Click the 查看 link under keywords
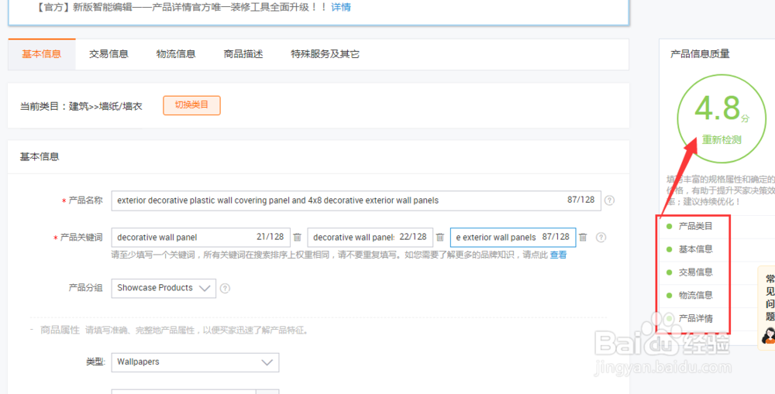The image size is (775, 394). (559, 255)
